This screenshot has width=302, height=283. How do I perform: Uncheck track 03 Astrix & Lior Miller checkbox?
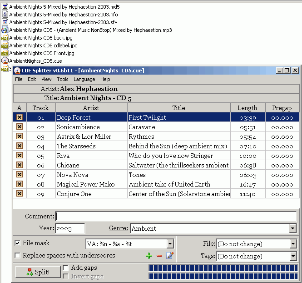click(x=20, y=136)
